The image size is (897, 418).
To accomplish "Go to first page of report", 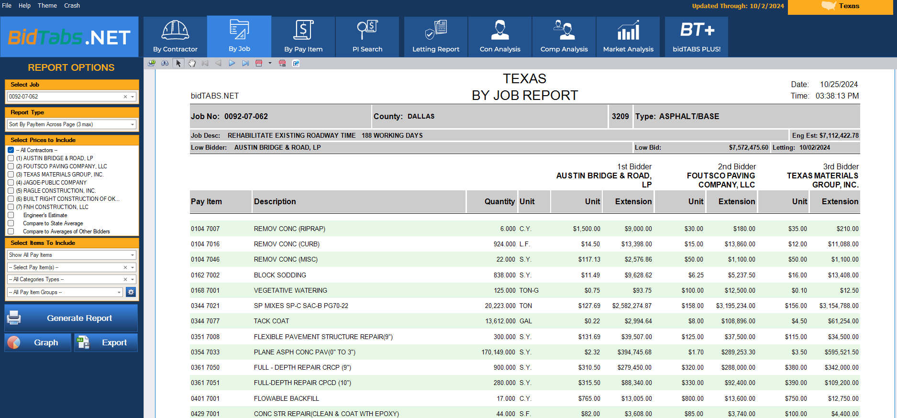I will pyautogui.click(x=205, y=63).
